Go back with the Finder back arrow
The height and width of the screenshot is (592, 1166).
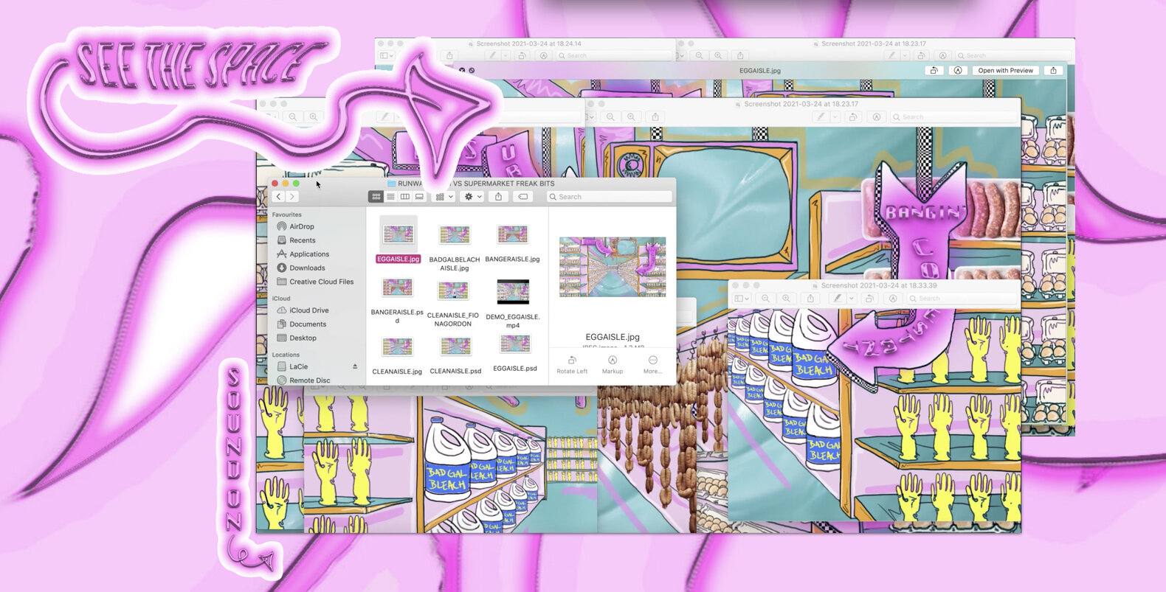279,197
